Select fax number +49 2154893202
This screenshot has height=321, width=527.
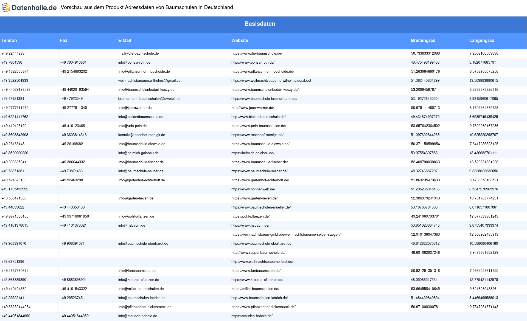click(74, 72)
